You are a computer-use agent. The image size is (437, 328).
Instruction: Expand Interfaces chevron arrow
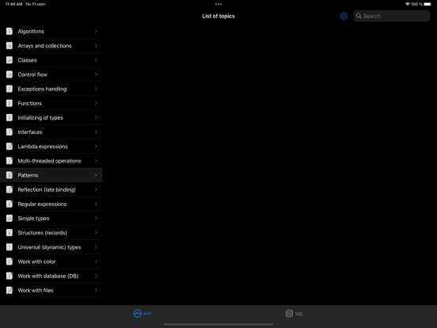coord(96,132)
